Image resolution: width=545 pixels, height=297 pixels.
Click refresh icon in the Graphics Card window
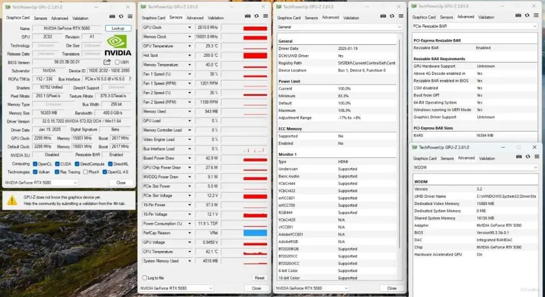coord(120,16)
